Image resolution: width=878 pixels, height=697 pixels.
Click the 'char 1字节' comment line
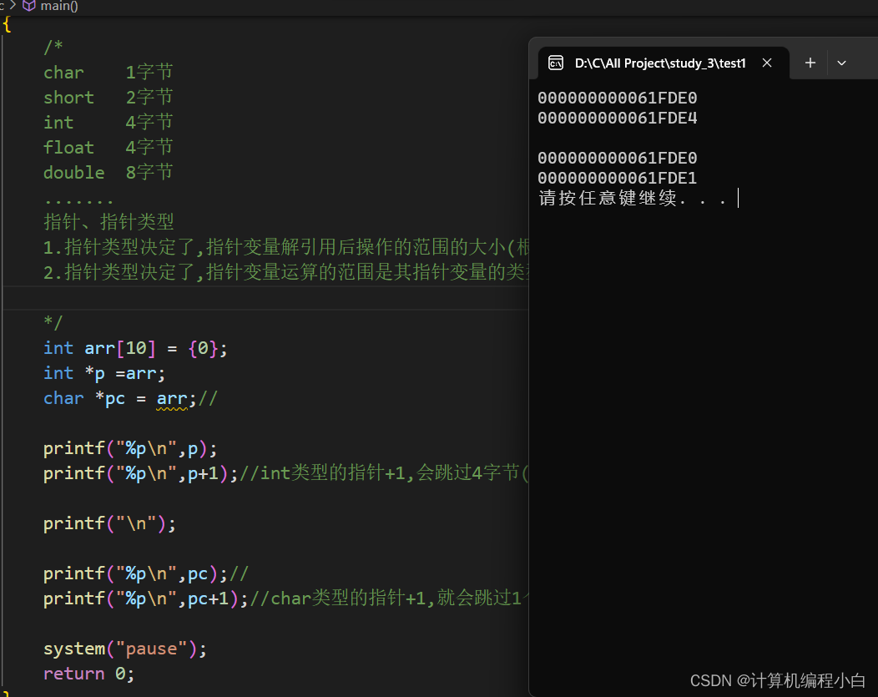pos(108,73)
